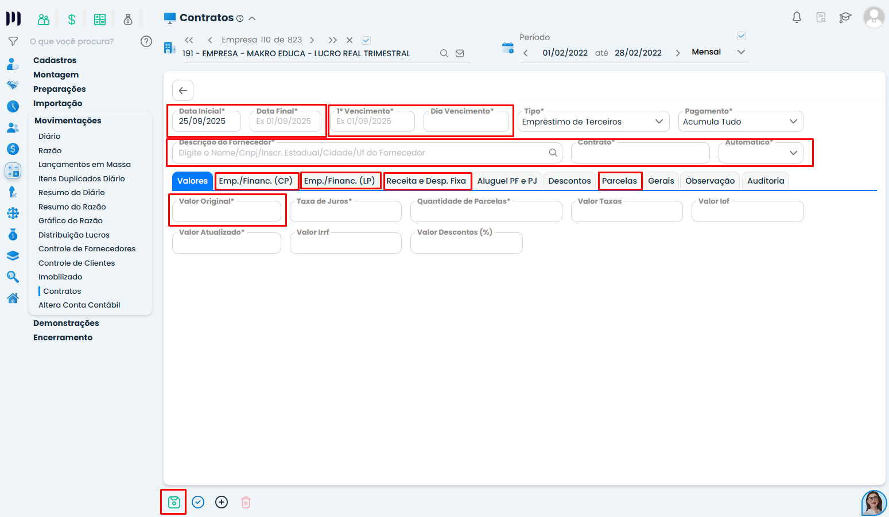
Task: Click the back arrow button
Action: [x=183, y=91]
